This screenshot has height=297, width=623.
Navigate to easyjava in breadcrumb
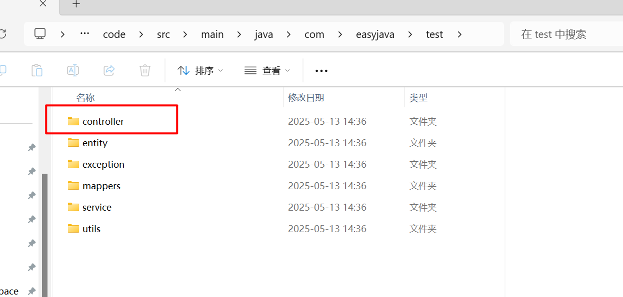pos(375,34)
